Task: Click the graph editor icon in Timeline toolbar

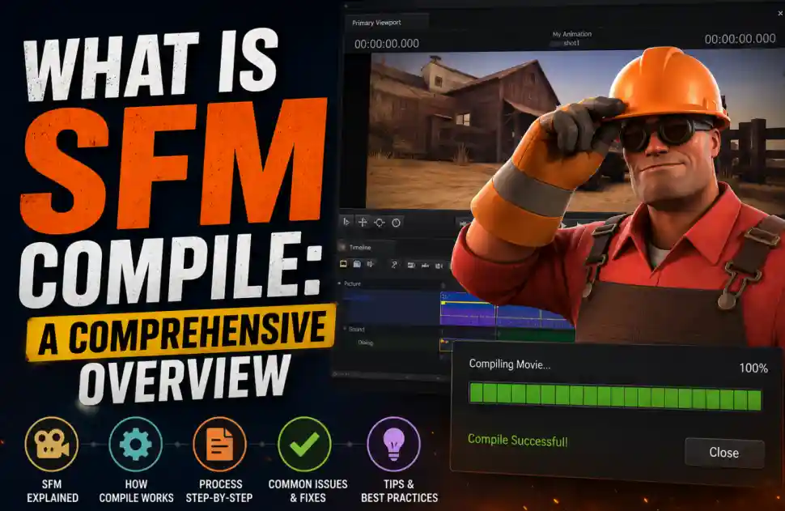Action: pyautogui.click(x=371, y=264)
